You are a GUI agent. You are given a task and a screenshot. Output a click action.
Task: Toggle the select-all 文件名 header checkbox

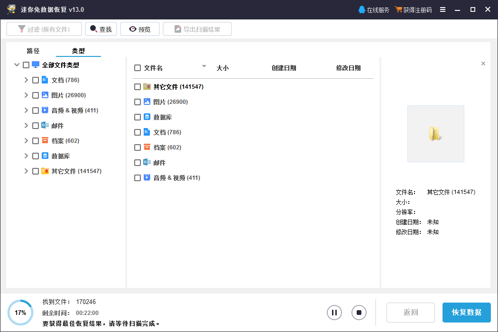[x=138, y=68]
